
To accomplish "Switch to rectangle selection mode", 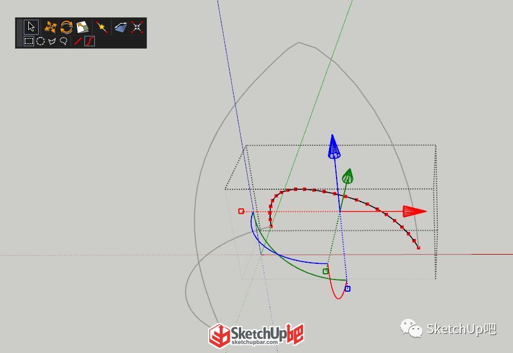I will 29,41.
